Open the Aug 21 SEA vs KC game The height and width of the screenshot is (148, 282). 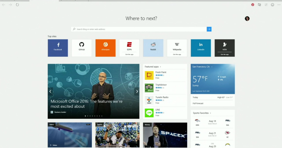(x=213, y=134)
